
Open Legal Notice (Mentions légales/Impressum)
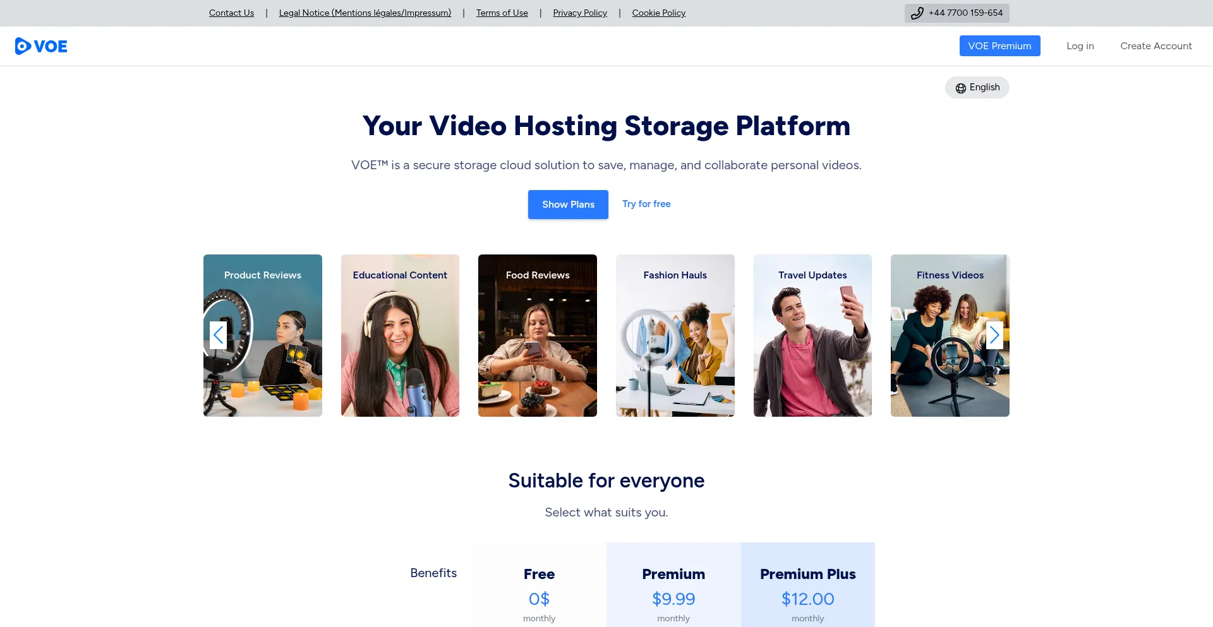pos(365,13)
